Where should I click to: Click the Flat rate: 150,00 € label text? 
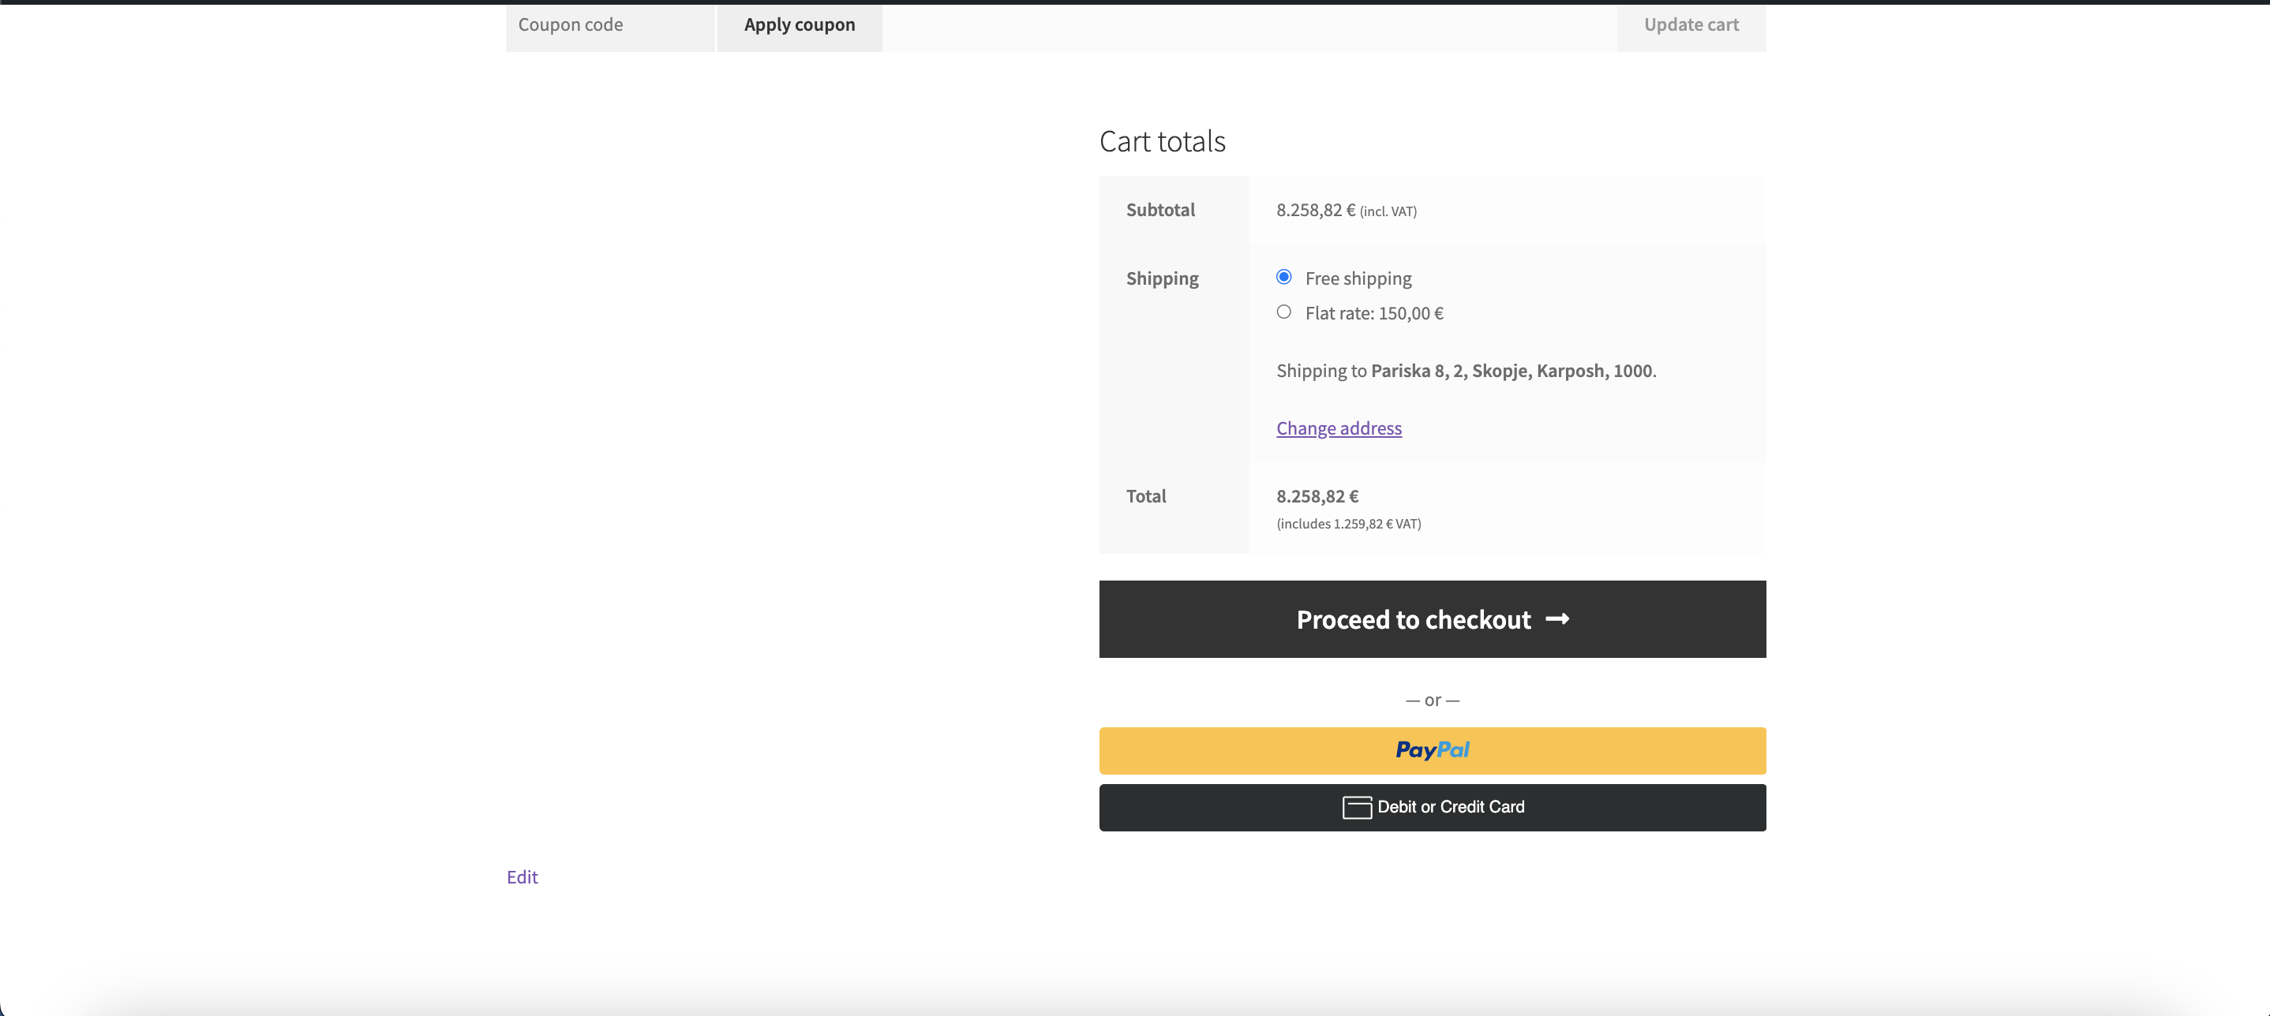1374,313
